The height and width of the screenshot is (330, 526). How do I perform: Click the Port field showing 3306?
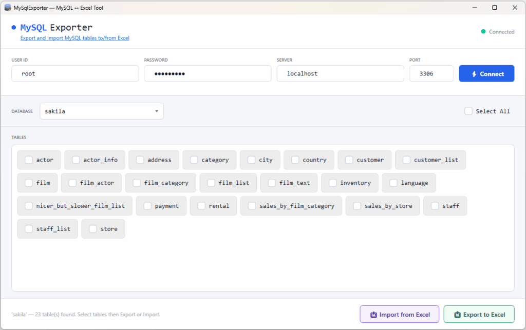431,74
